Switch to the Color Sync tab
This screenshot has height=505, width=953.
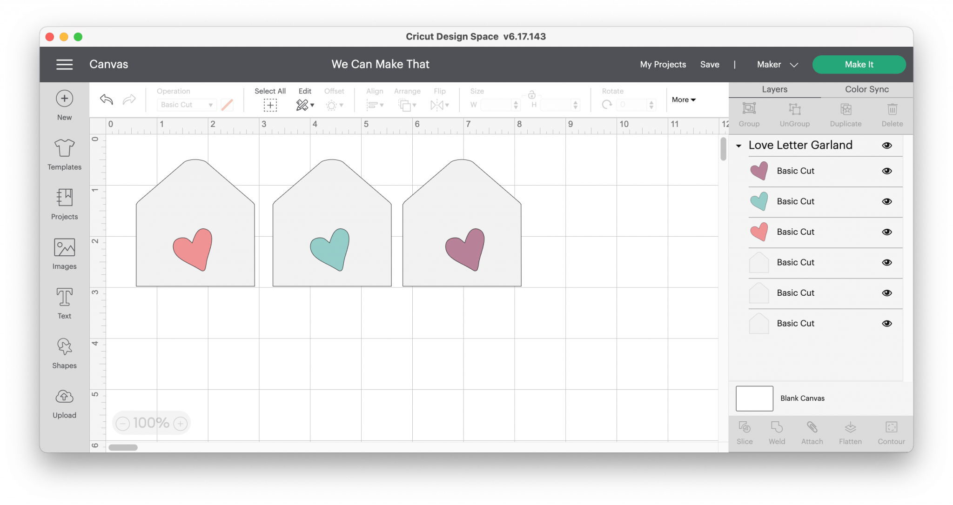click(x=866, y=89)
